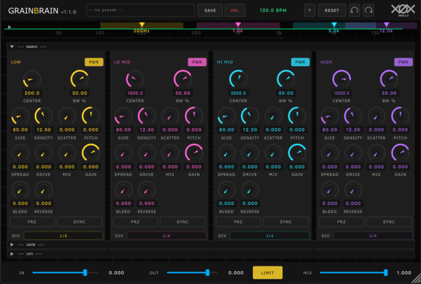Enable SYNC on the HI MID band
This screenshot has width=421, height=284.
(286, 222)
